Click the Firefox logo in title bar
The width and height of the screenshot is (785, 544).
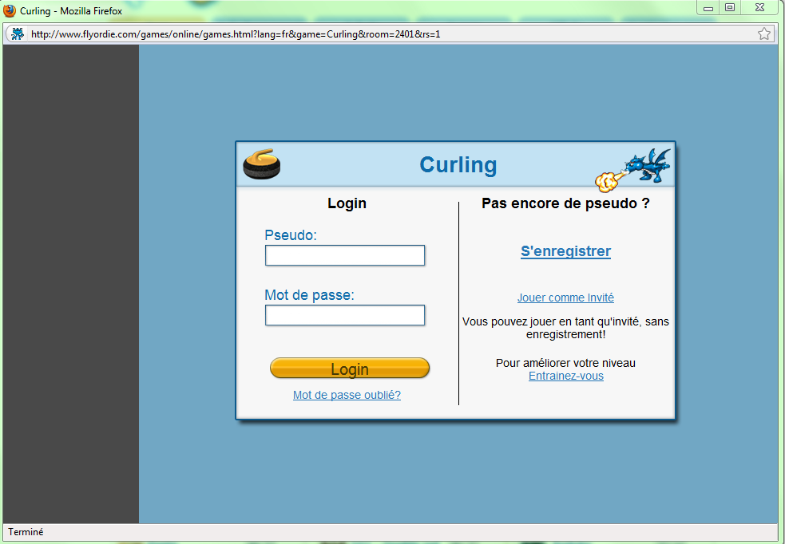(10, 10)
